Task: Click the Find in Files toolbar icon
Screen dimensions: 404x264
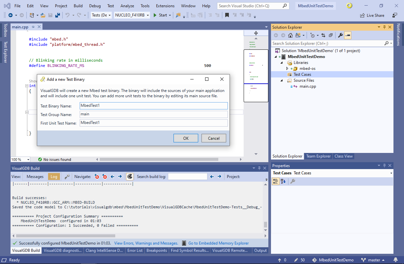Action: point(178,15)
